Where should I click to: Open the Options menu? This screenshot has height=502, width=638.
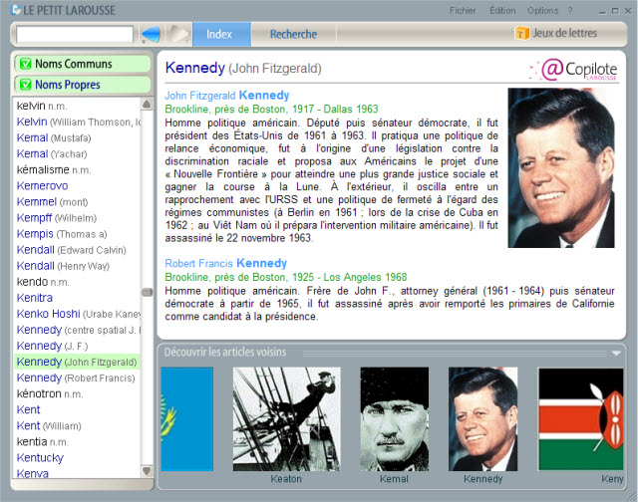coord(542,10)
